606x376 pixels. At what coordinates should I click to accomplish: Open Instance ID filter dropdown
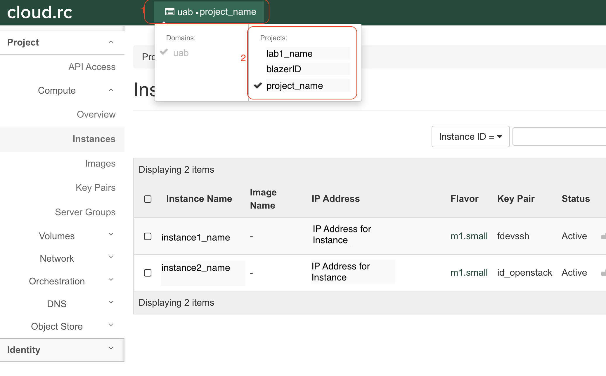(470, 137)
